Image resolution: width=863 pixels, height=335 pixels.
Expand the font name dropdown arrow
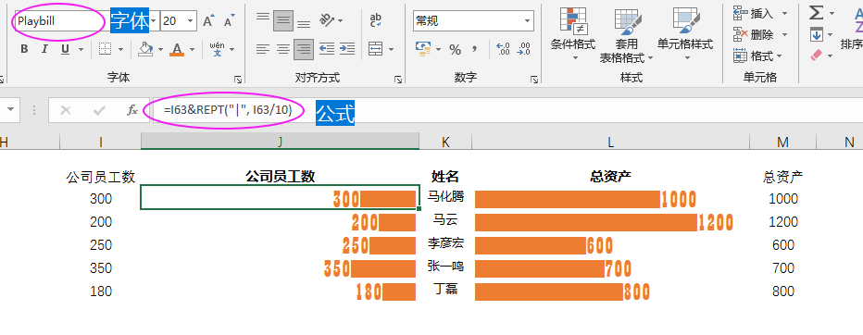coord(153,21)
